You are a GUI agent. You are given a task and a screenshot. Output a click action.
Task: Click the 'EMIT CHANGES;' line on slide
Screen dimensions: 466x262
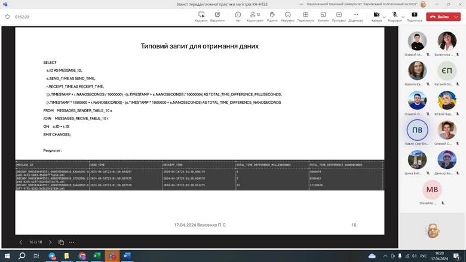[57, 134]
